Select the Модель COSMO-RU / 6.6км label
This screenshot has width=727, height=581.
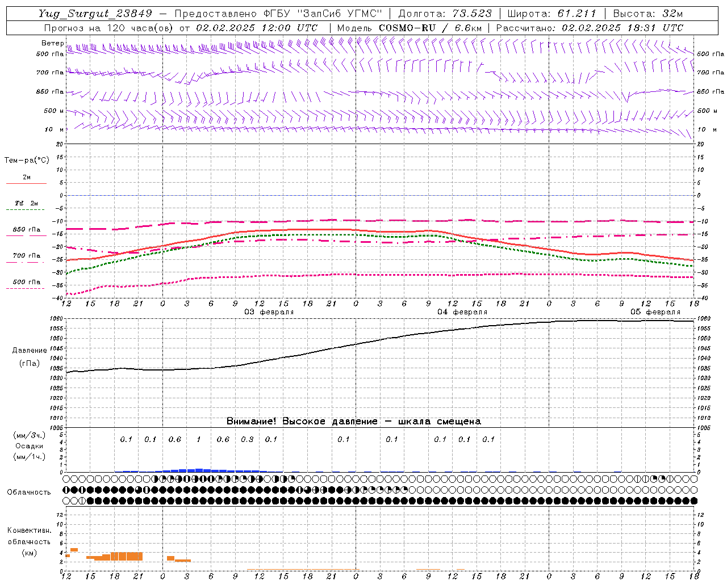pyautogui.click(x=410, y=28)
